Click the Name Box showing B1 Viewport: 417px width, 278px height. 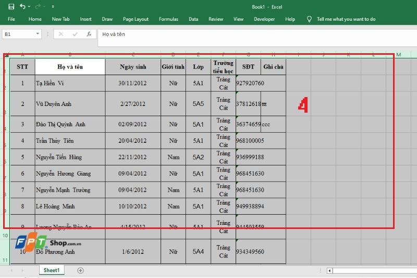[x=19, y=34]
